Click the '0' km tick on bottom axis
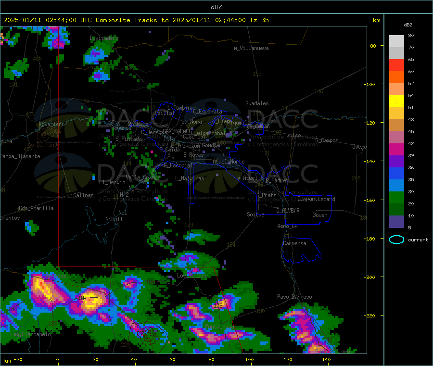The image size is (433, 366). [x=57, y=359]
